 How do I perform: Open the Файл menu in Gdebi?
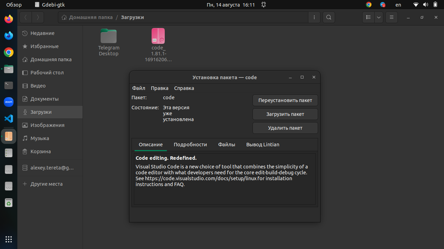click(139, 88)
